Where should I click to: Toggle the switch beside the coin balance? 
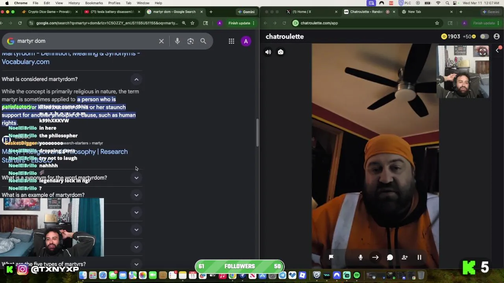click(484, 37)
